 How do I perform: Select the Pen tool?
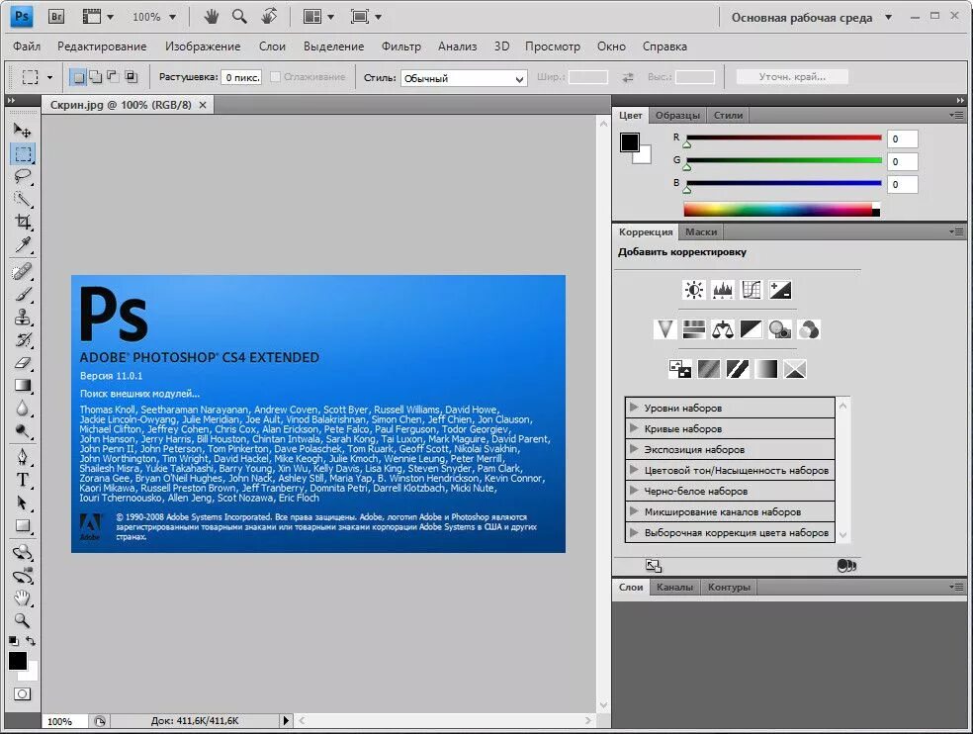(23, 457)
